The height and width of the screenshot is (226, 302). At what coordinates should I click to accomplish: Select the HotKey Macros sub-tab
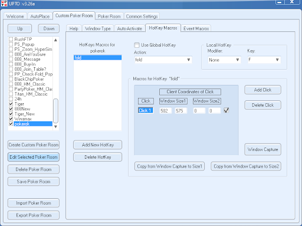click(x=163, y=28)
